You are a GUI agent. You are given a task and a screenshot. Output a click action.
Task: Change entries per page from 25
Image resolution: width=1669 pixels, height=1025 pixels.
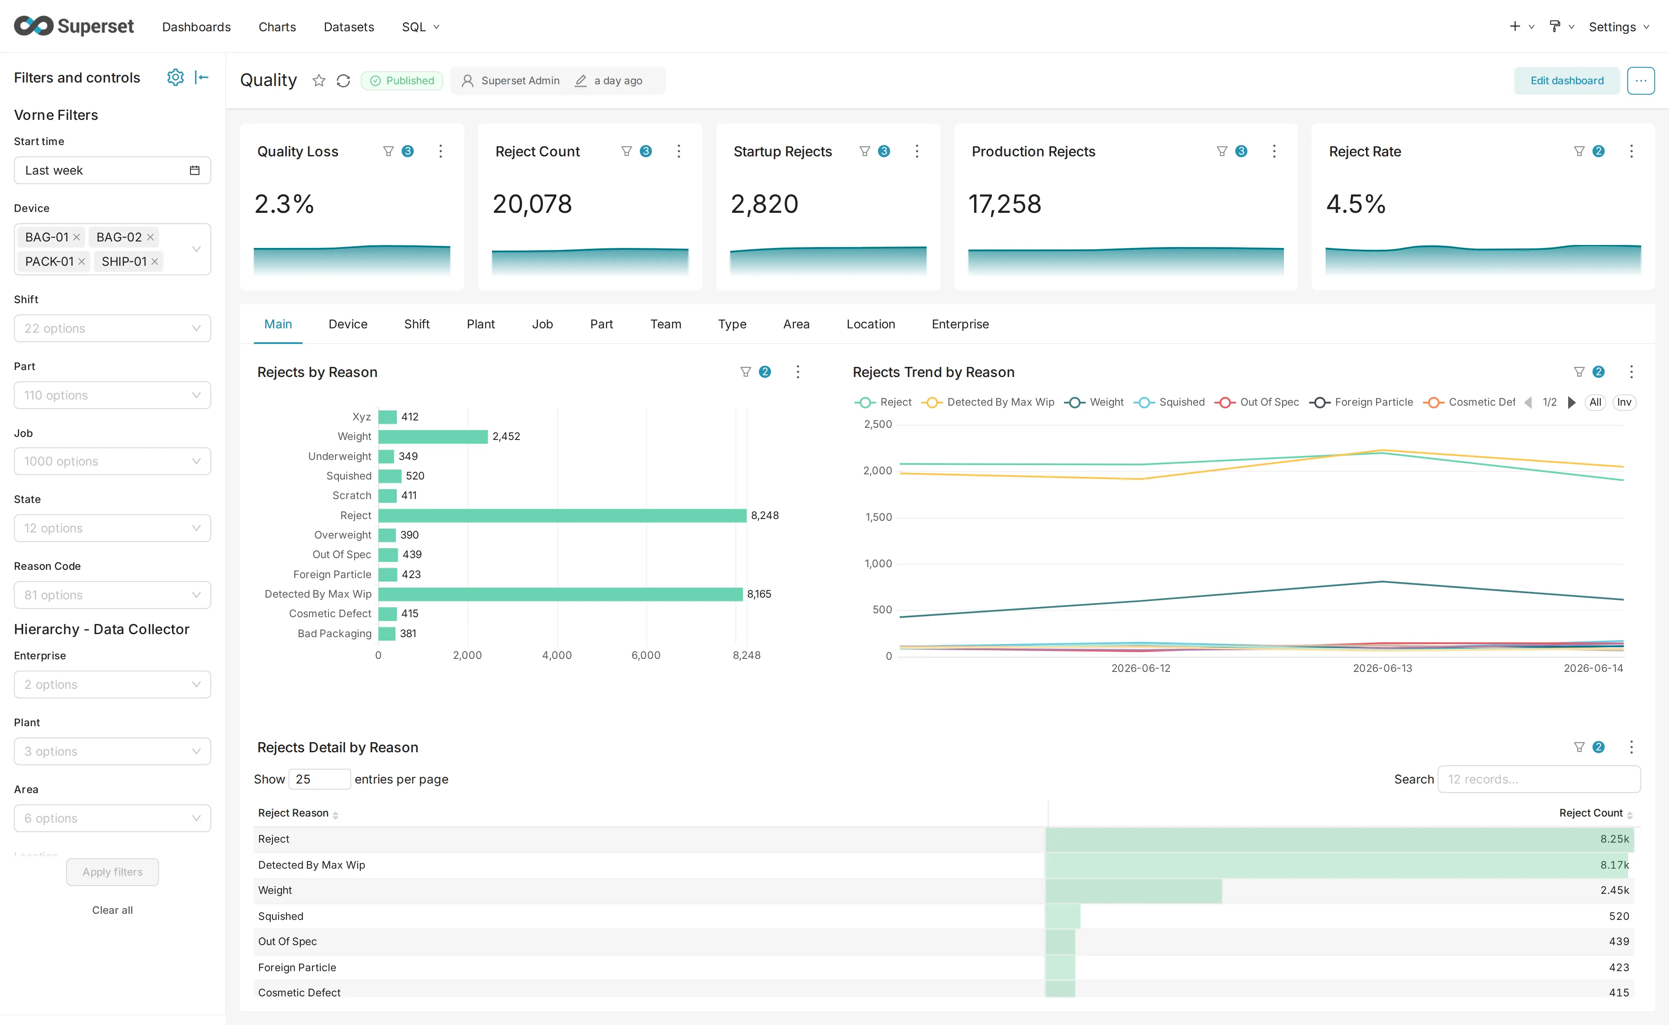point(319,779)
